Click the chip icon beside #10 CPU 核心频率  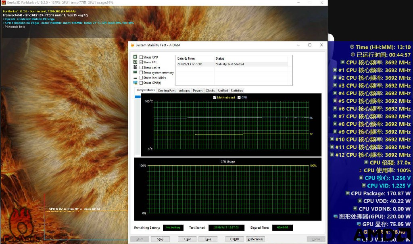(332, 139)
